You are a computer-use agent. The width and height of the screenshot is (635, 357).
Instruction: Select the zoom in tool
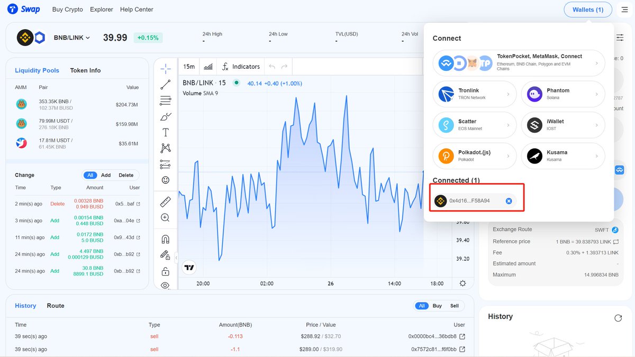tap(165, 217)
